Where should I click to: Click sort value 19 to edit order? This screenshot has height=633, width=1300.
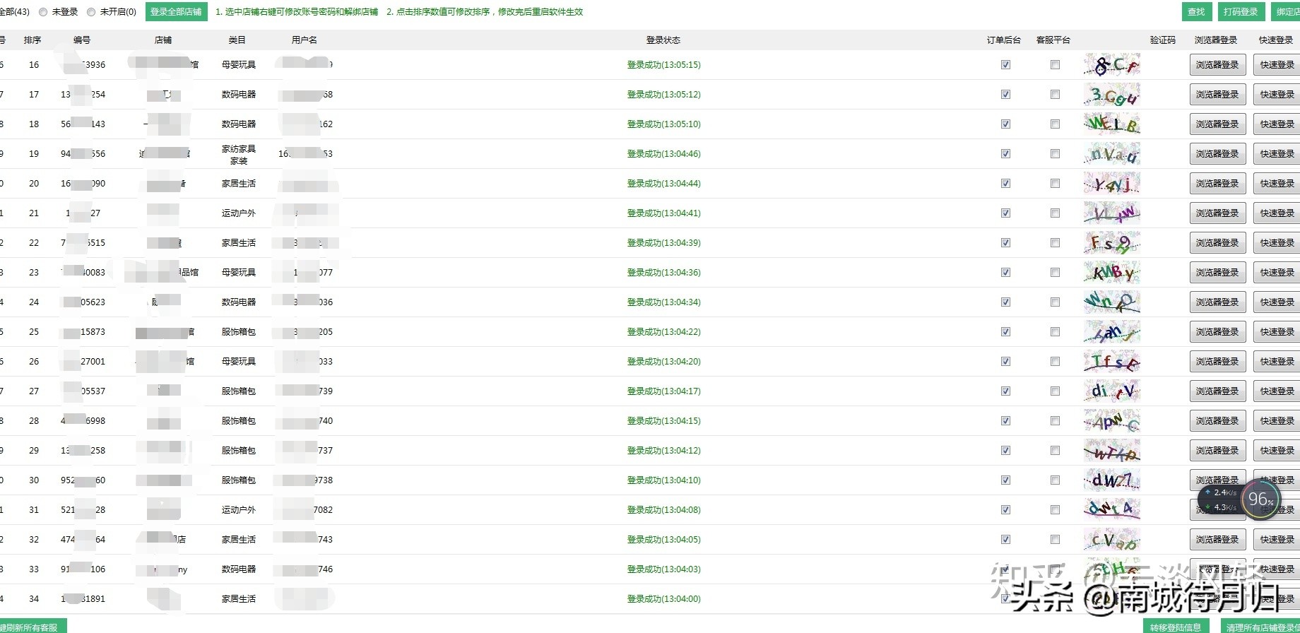[34, 154]
